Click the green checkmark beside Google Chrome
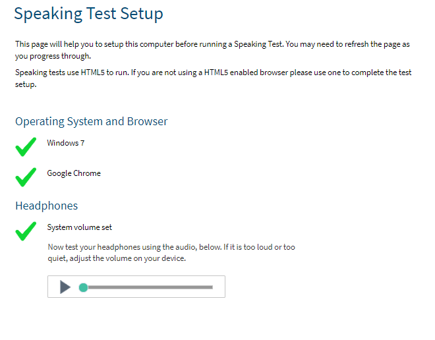 point(26,177)
